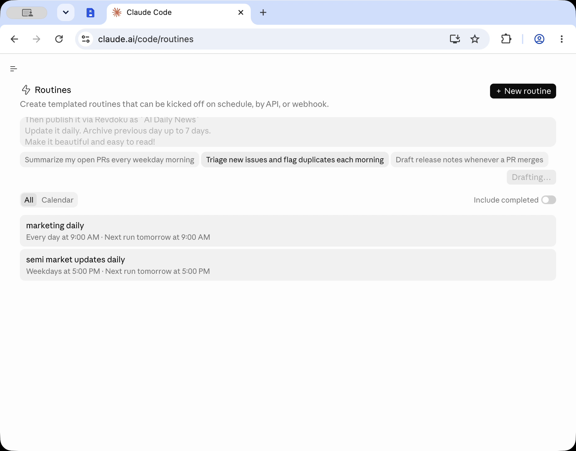Click the profile window switcher icon
The height and width of the screenshot is (451, 576).
coord(27,13)
